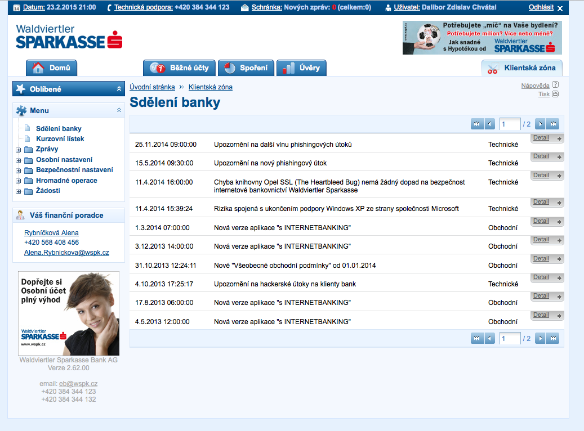The image size is (584, 431).
Task: Open Detail for Heartbleed Bug message
Action: coord(547,176)
